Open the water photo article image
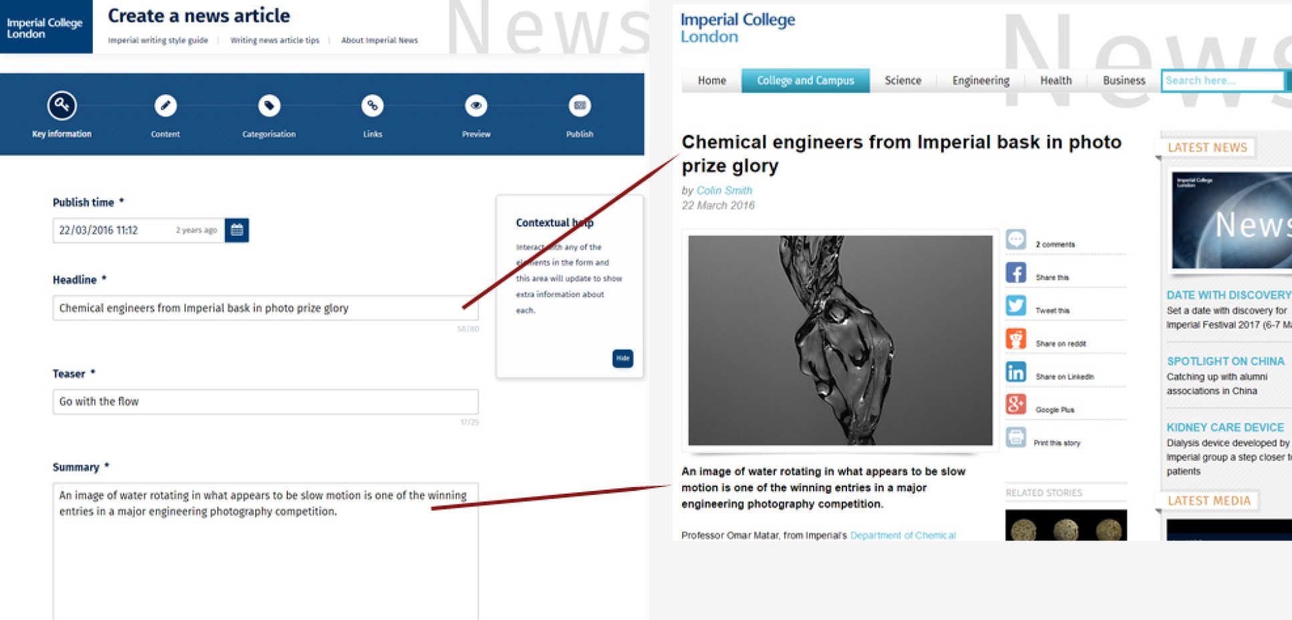The height and width of the screenshot is (620, 1292). [x=840, y=340]
